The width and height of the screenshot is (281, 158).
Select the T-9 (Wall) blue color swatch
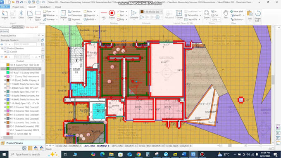[8, 99]
